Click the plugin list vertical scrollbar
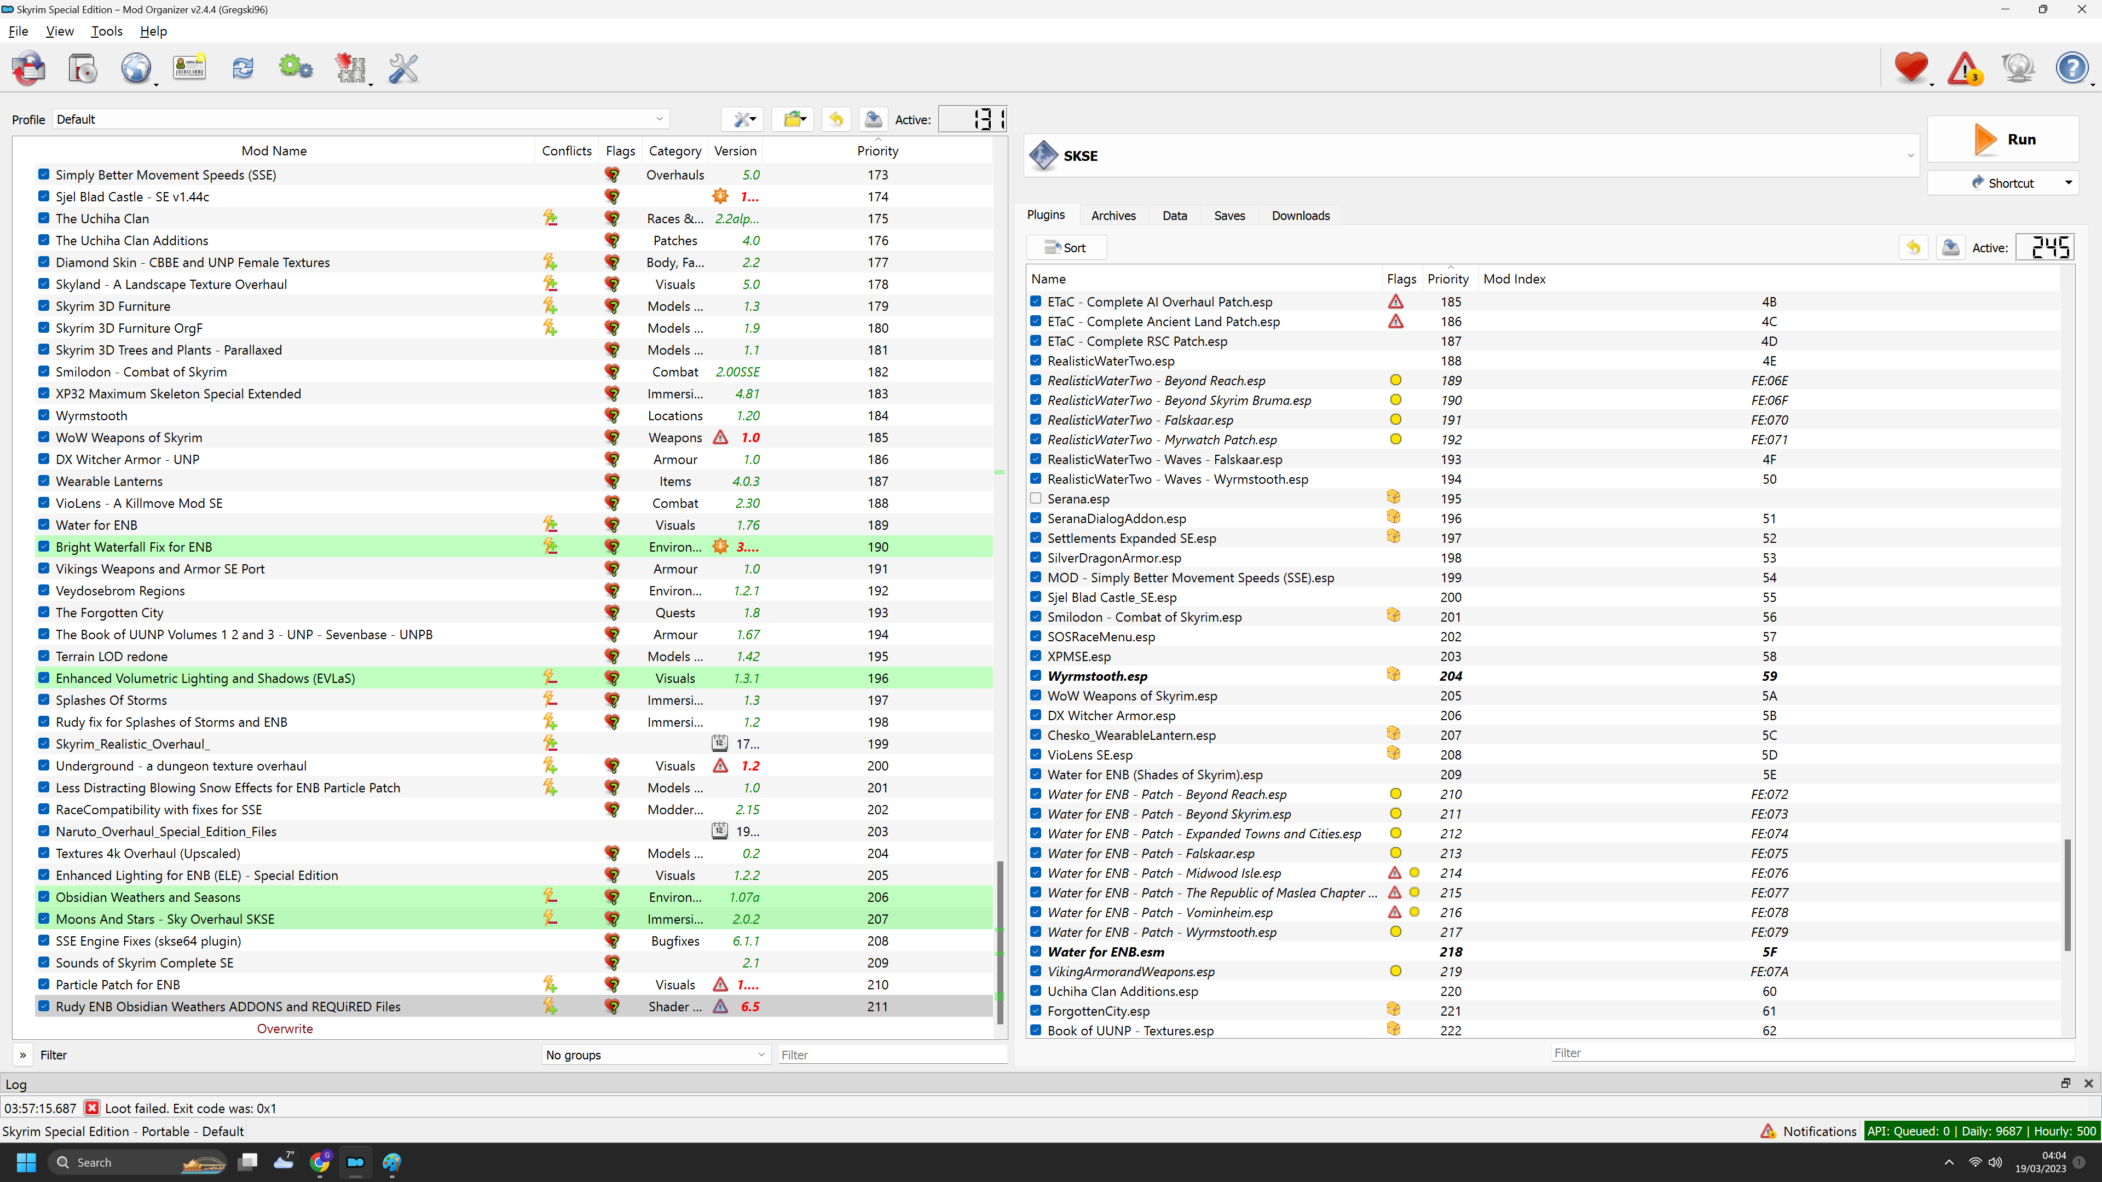 click(x=2067, y=895)
